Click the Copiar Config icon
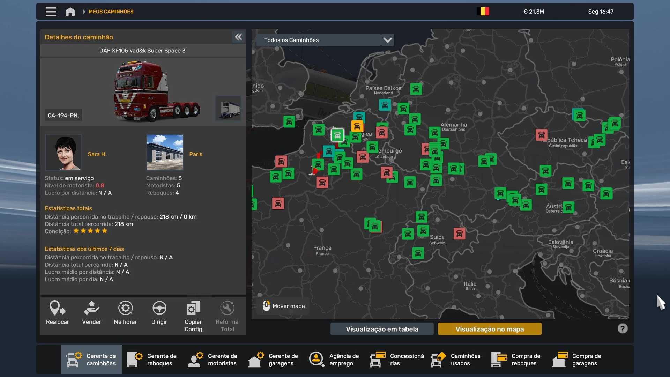 tap(193, 308)
